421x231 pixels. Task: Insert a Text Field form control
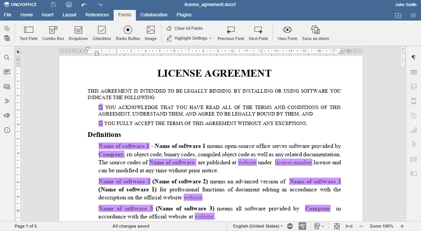28,33
